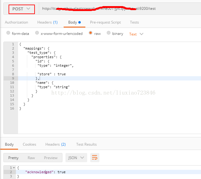Click the "type": "string" line

point(54,87)
